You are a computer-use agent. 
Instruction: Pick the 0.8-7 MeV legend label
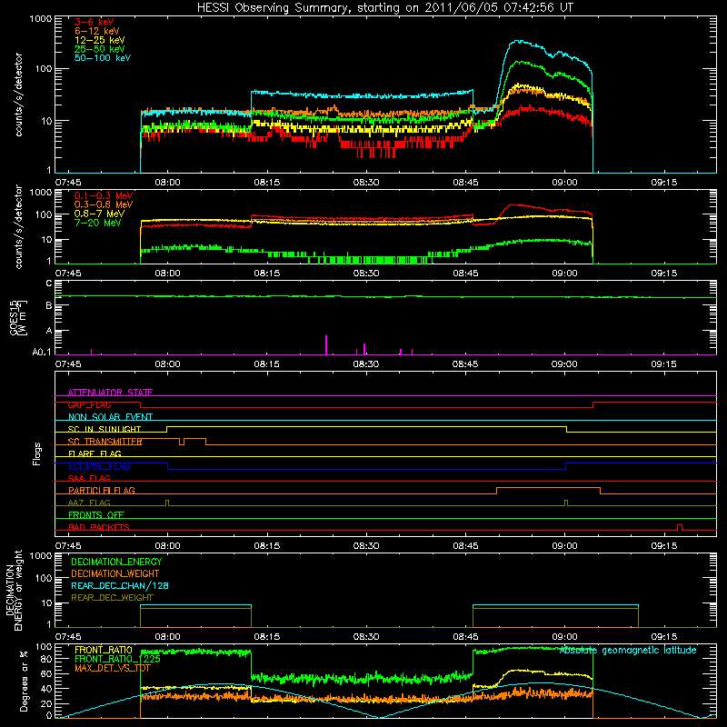click(99, 214)
